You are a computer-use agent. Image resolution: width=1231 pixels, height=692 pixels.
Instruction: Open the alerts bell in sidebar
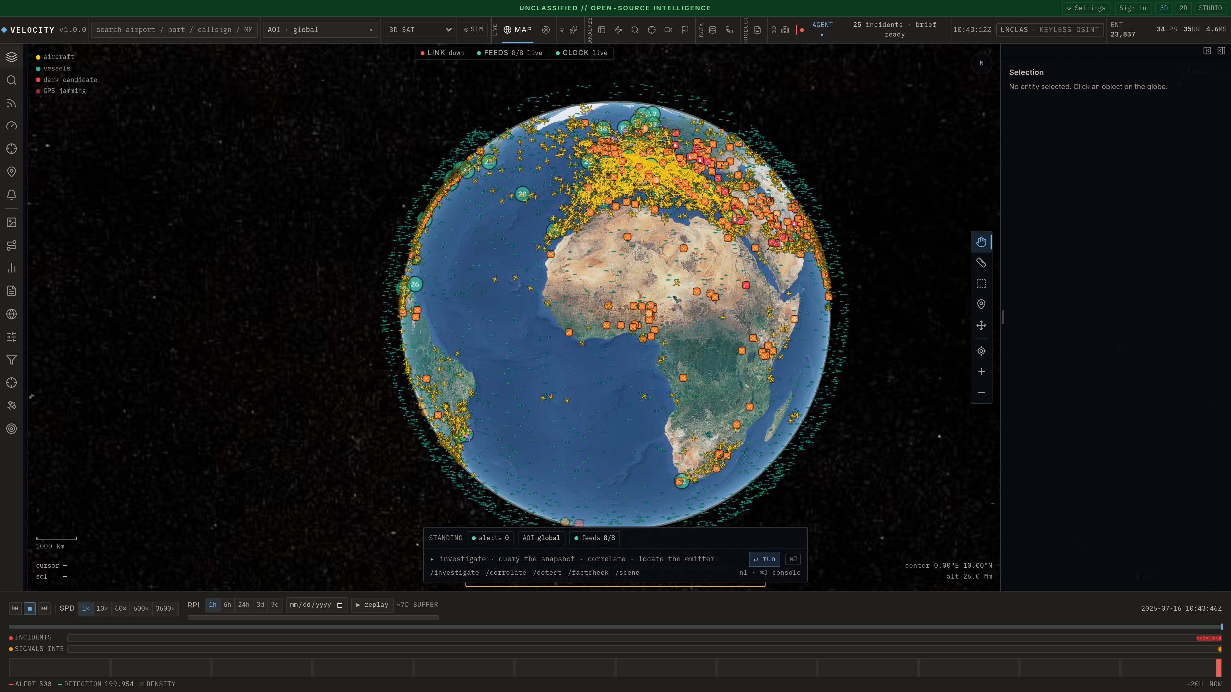(x=12, y=195)
